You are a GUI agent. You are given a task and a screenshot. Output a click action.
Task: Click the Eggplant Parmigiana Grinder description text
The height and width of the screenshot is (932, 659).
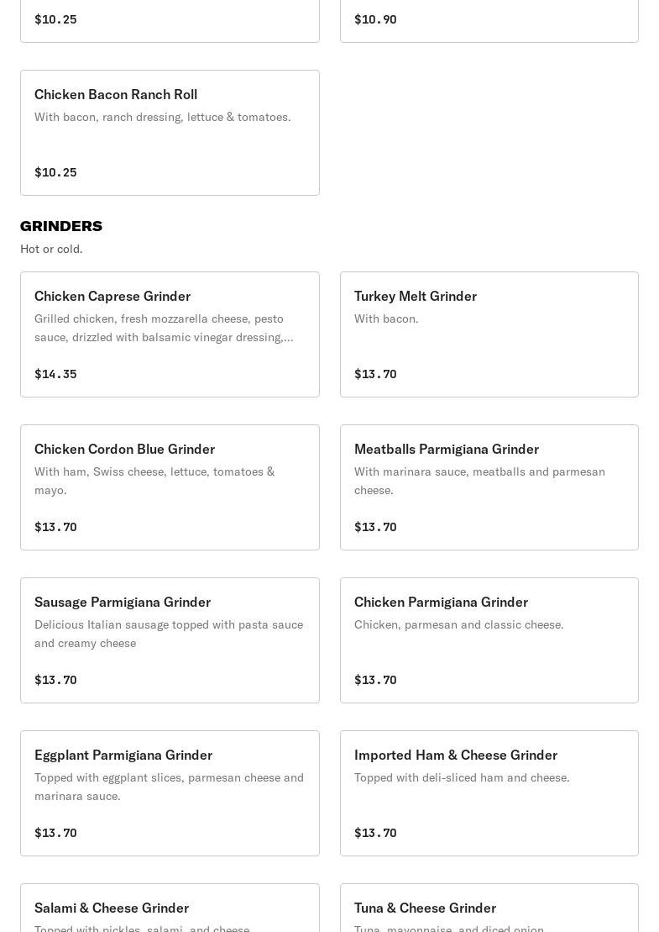169,787
